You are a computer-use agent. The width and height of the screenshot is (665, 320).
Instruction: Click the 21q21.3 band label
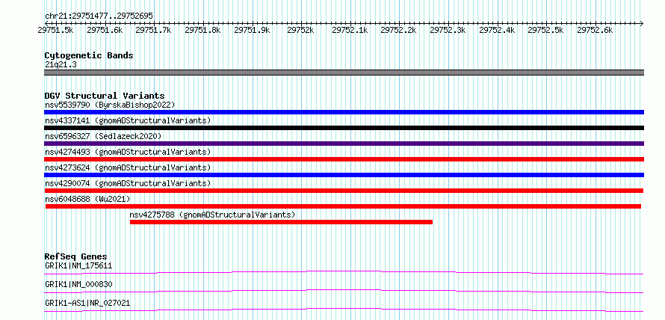click(x=61, y=65)
